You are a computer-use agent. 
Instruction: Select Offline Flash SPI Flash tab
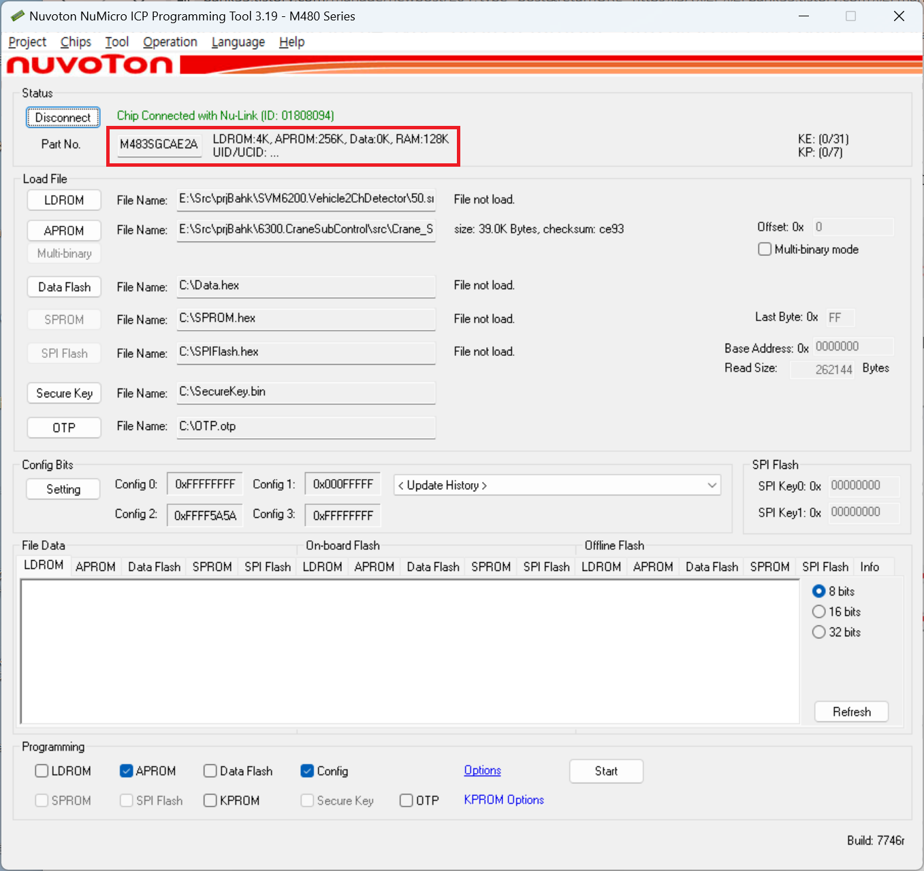point(825,567)
